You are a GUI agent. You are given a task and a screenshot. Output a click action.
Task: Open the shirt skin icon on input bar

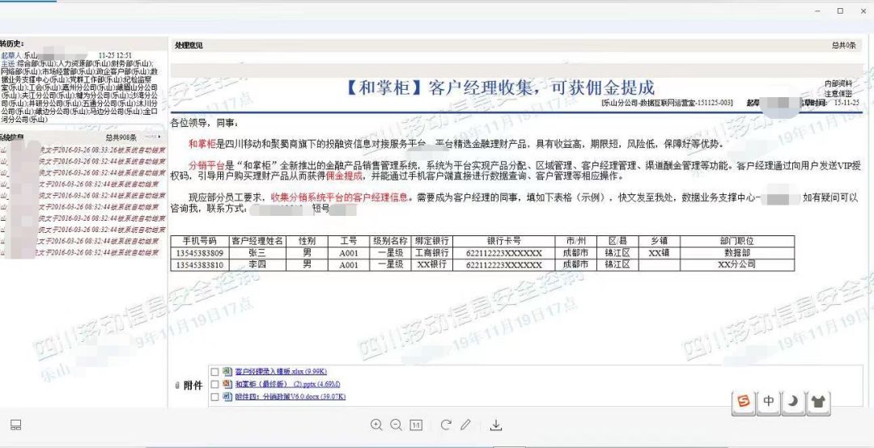[x=817, y=402]
